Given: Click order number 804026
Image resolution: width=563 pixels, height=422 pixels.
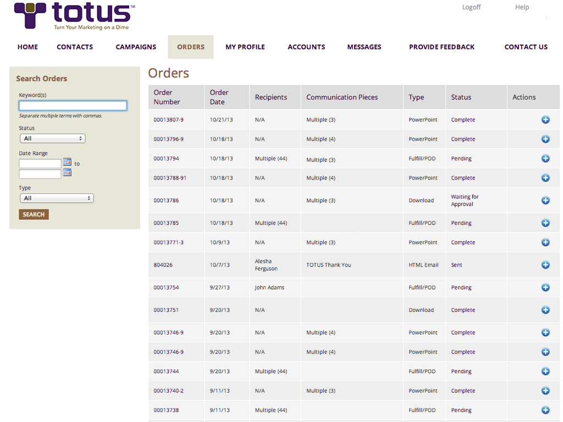Looking at the screenshot, I should [x=163, y=265].
